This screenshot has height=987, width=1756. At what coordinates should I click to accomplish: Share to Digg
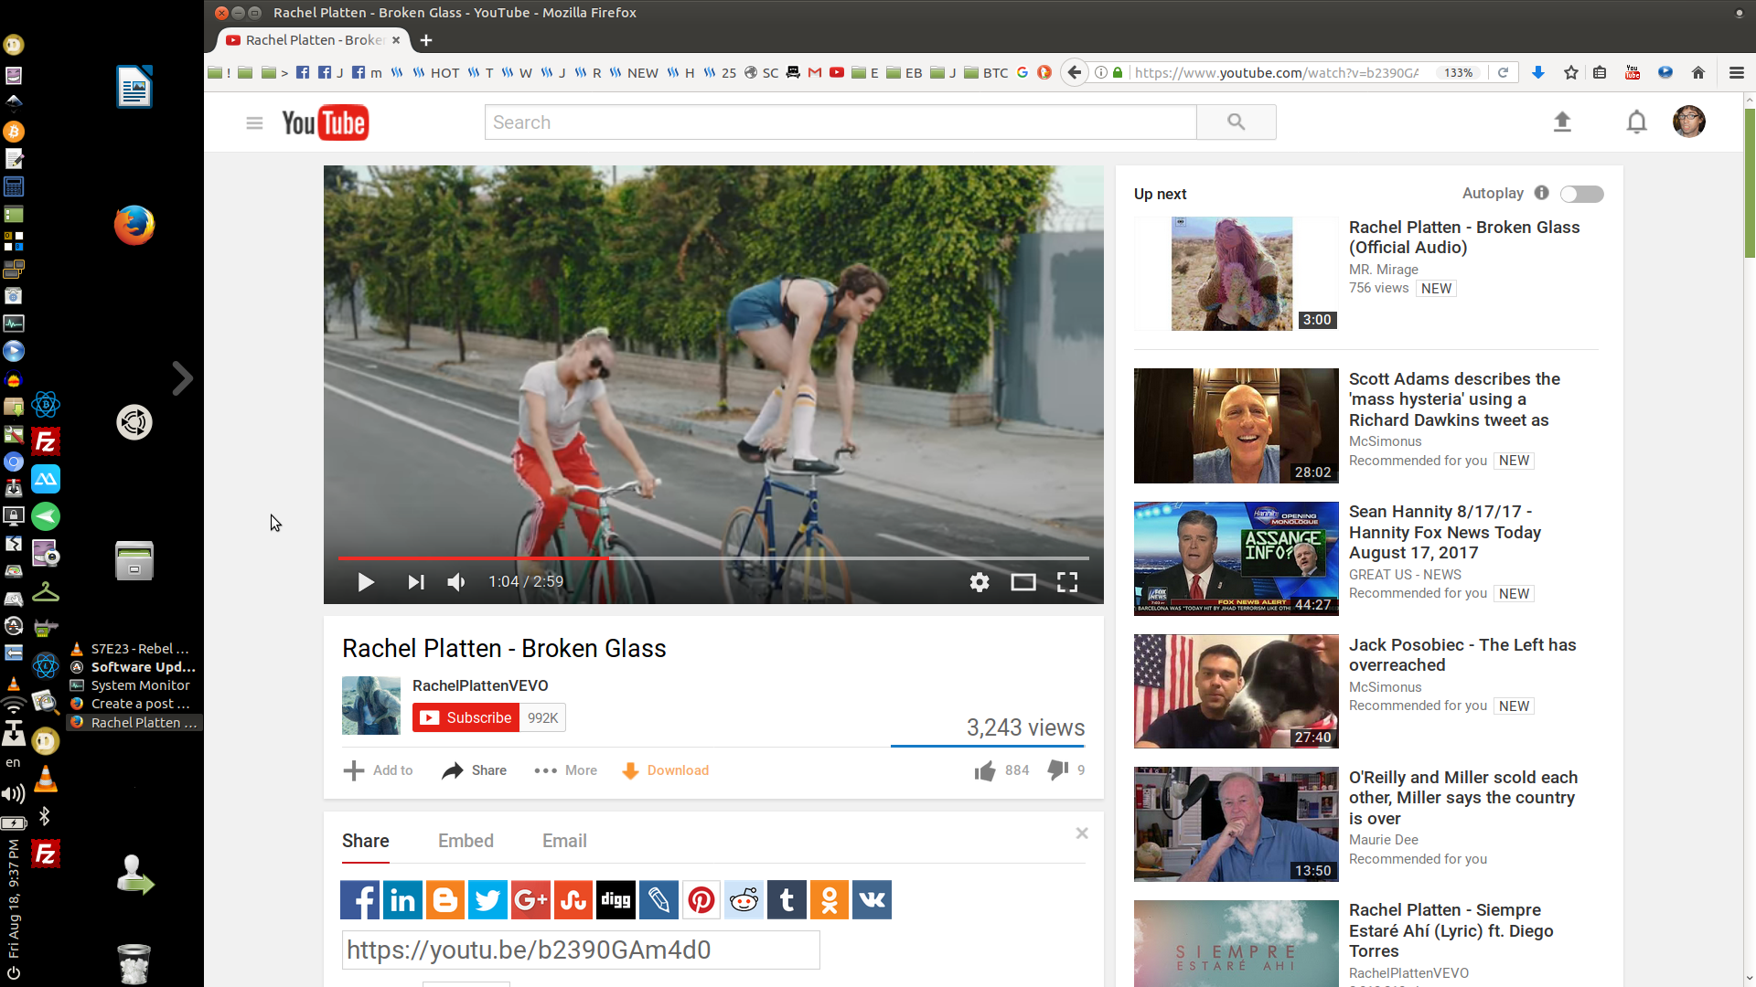(616, 900)
